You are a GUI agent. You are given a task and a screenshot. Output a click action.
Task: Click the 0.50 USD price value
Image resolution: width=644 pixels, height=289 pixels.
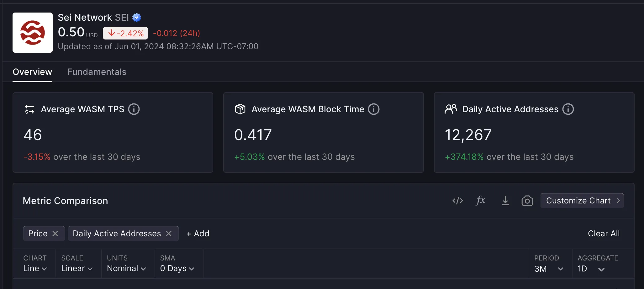click(78, 32)
